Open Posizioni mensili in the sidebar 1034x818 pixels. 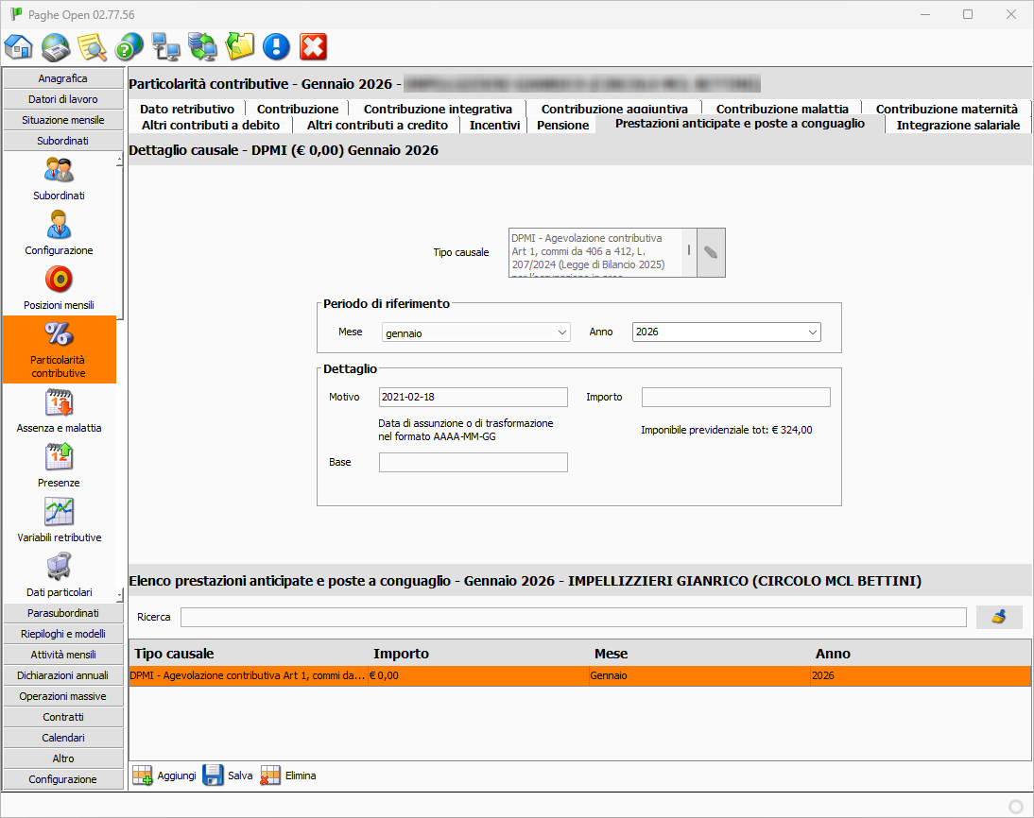pos(59,288)
